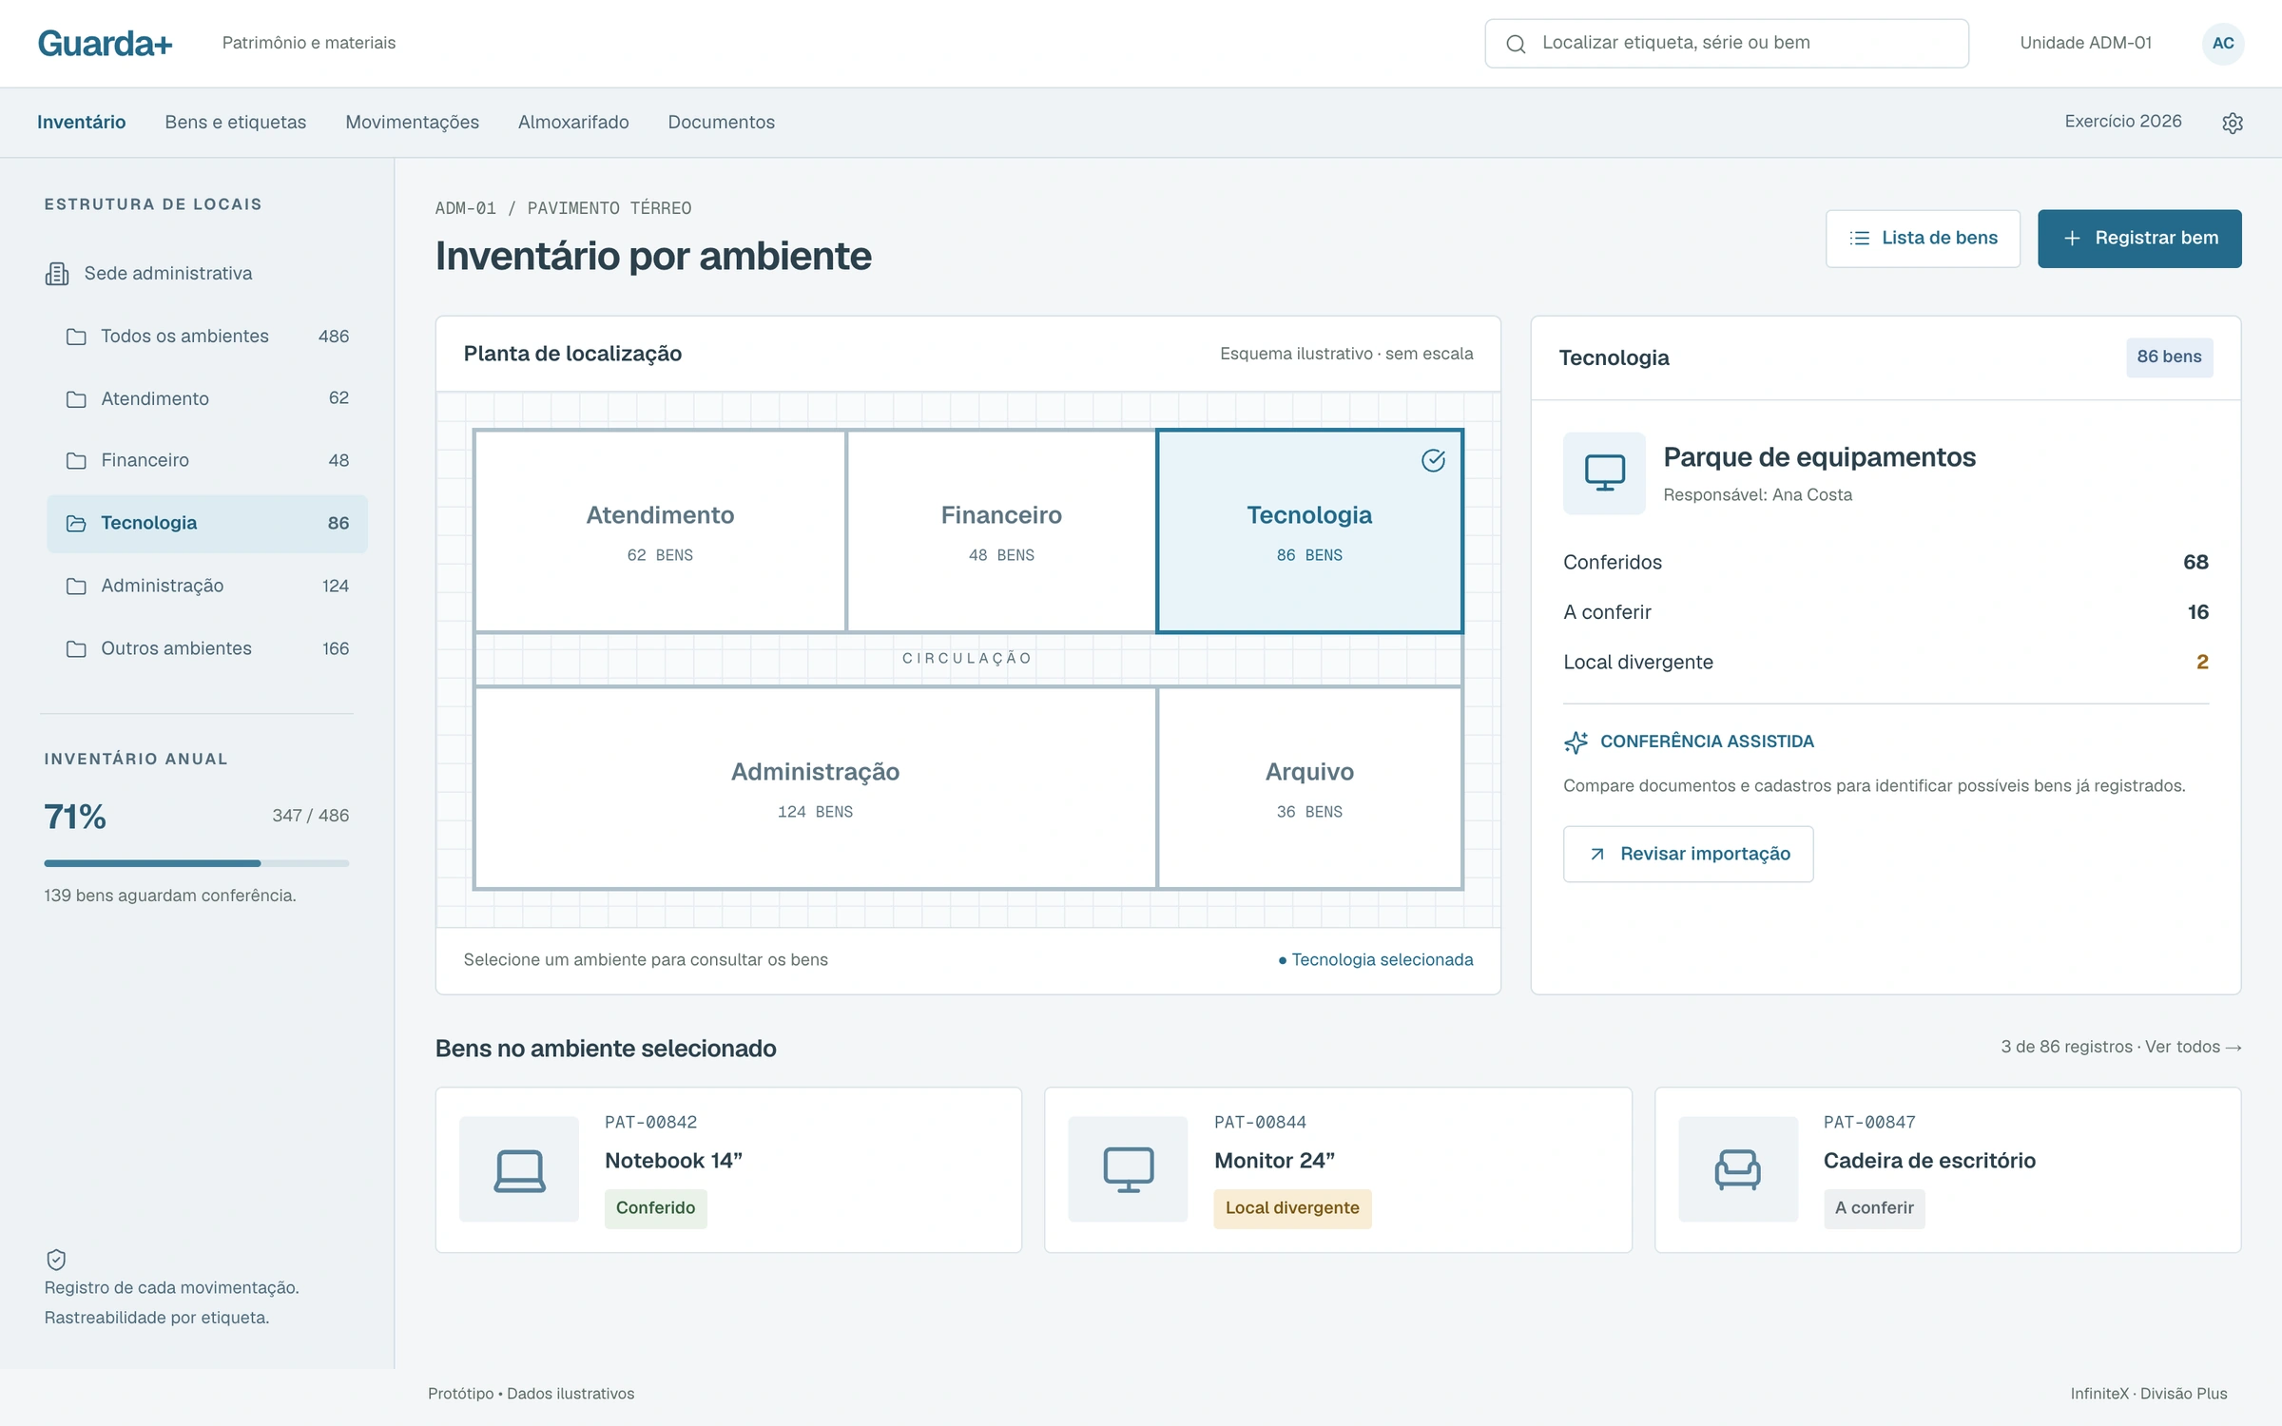Click the Monitor 24” screen icon
2282x1426 pixels.
pos(1128,1169)
